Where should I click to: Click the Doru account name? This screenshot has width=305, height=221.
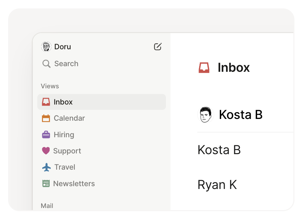click(63, 47)
